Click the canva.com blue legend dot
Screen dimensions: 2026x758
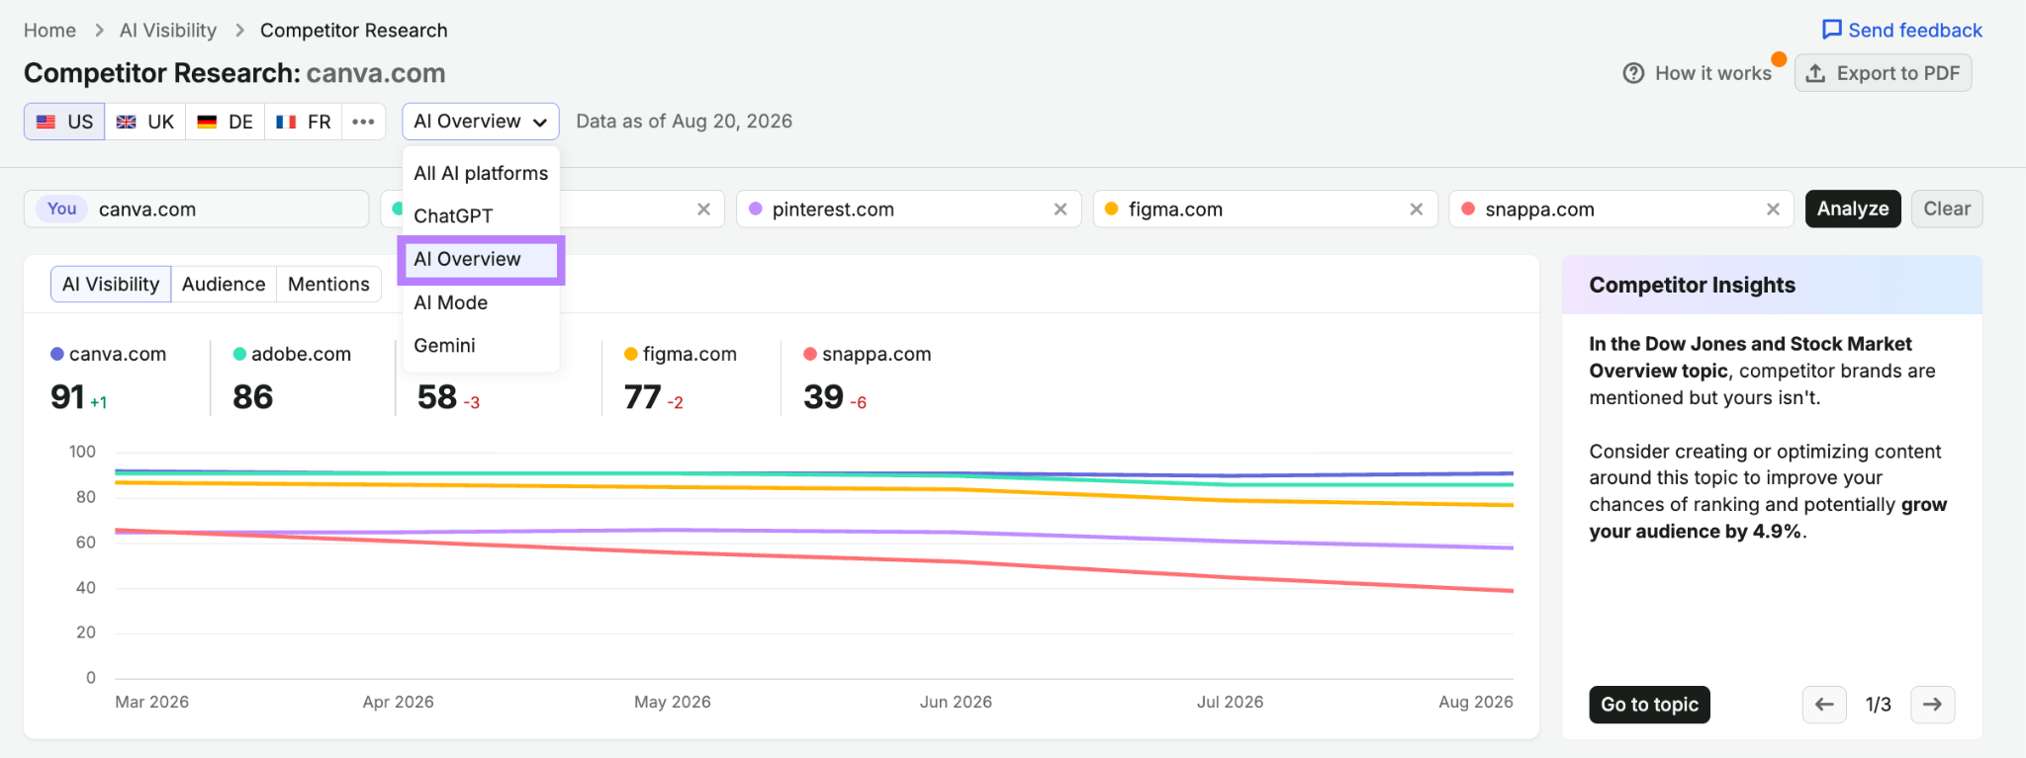(57, 354)
